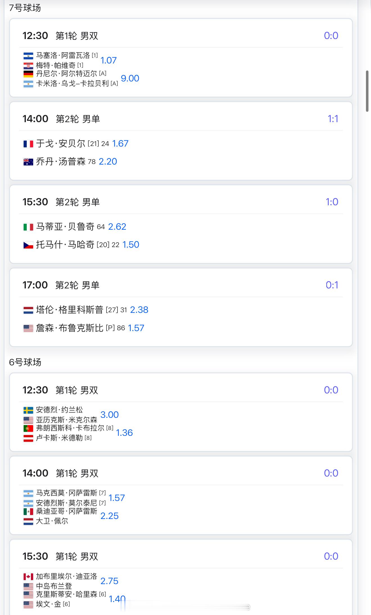The image size is (371, 615).
Task: Click the French flag beside 于戈·安贝尔
Action: (28, 144)
